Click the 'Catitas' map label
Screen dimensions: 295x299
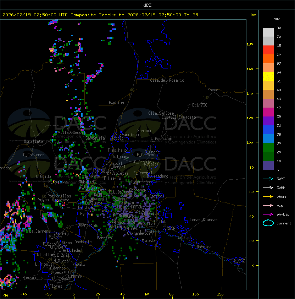(184, 238)
